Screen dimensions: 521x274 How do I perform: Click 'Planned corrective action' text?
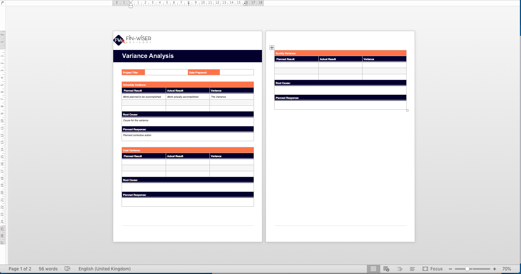coord(137,135)
